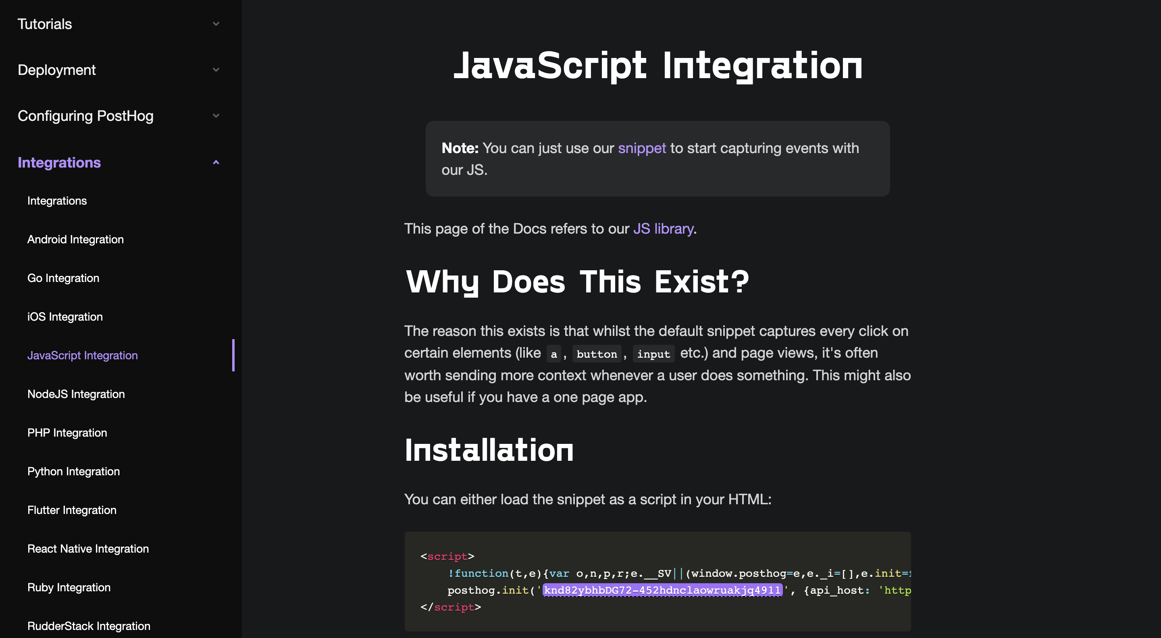Open the Integrations overview sub-item
The width and height of the screenshot is (1161, 638).
[57, 201]
